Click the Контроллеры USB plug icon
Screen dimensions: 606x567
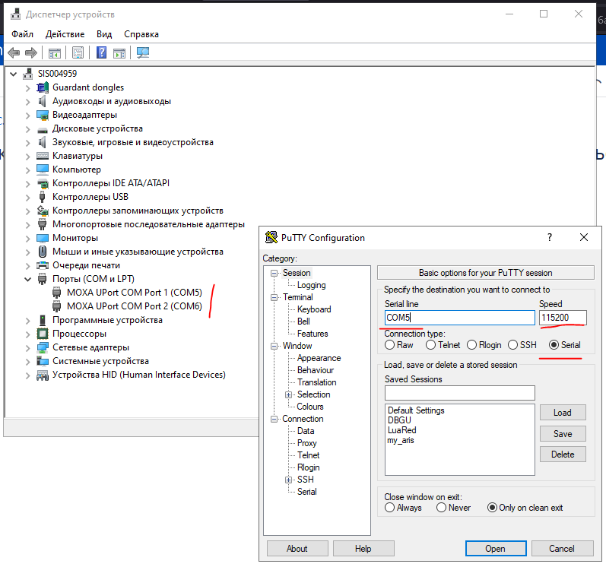point(42,197)
